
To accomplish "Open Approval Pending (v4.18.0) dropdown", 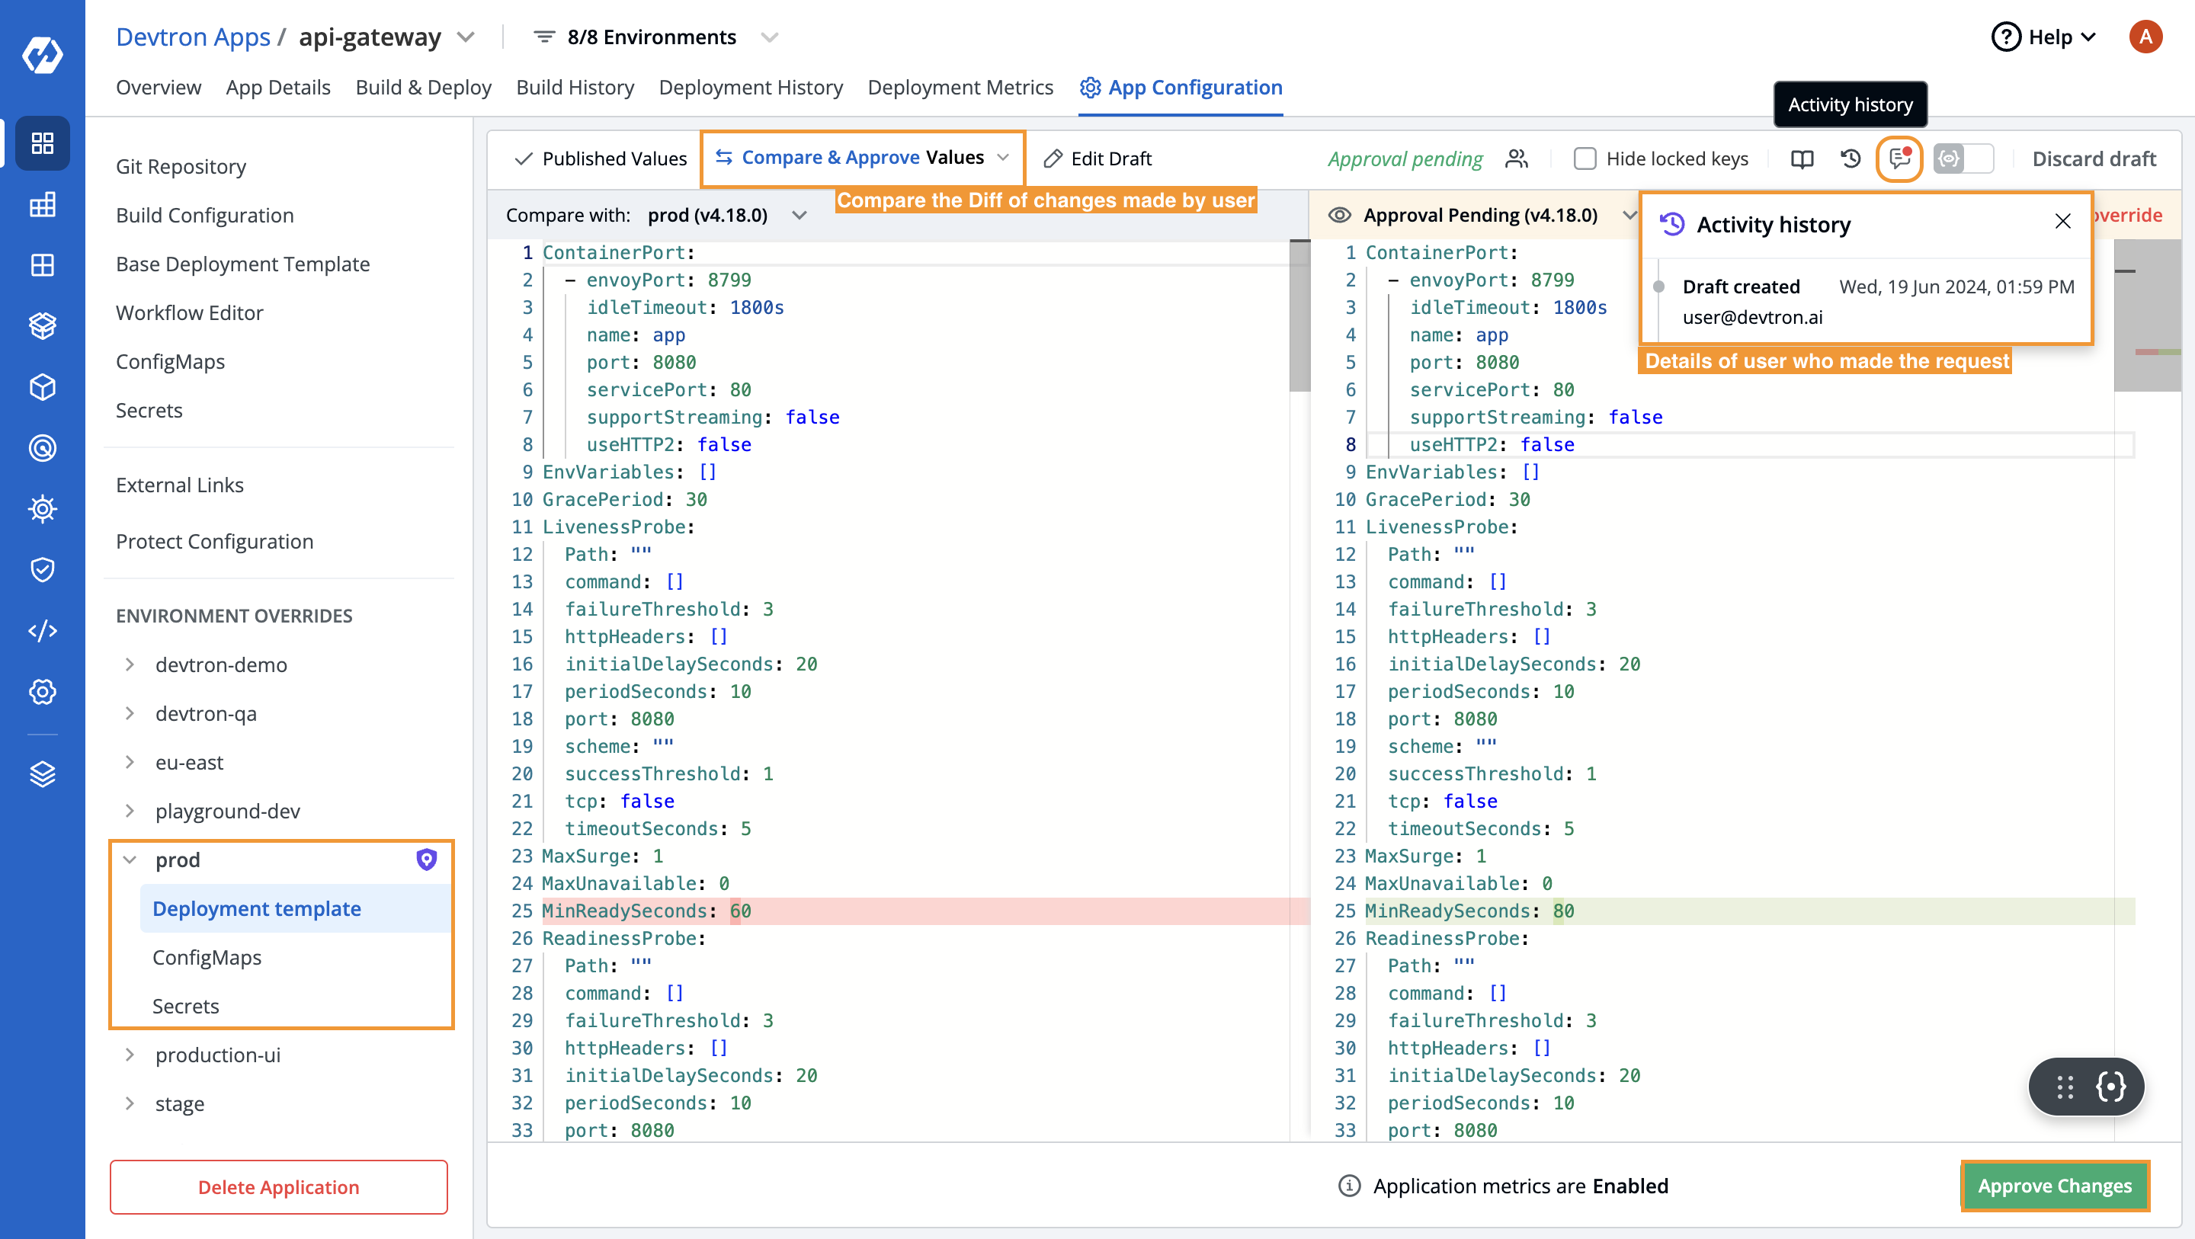I will tap(1629, 215).
